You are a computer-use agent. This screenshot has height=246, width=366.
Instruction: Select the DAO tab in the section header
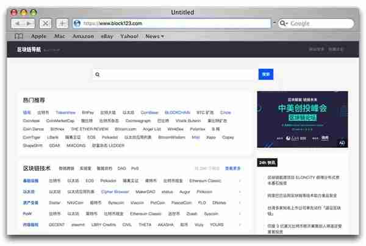pyautogui.click(x=121, y=168)
